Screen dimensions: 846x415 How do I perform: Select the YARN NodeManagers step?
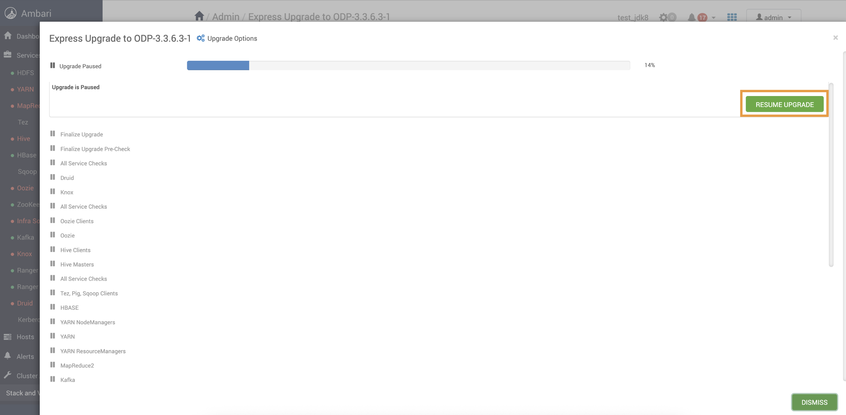click(88, 322)
